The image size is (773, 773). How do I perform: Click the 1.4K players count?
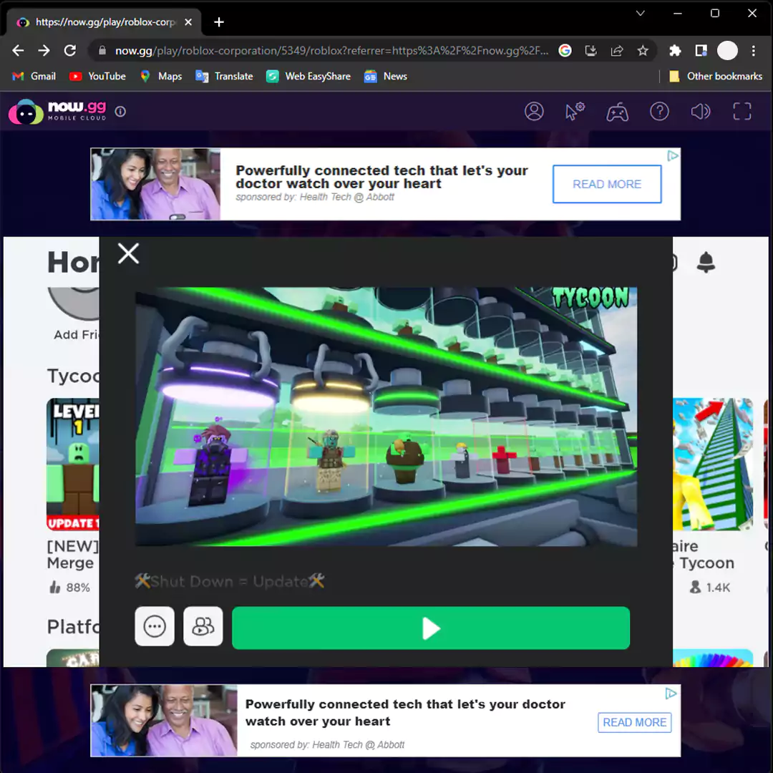718,587
